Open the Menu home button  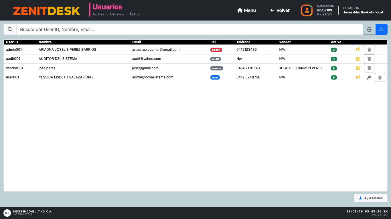coord(246,10)
